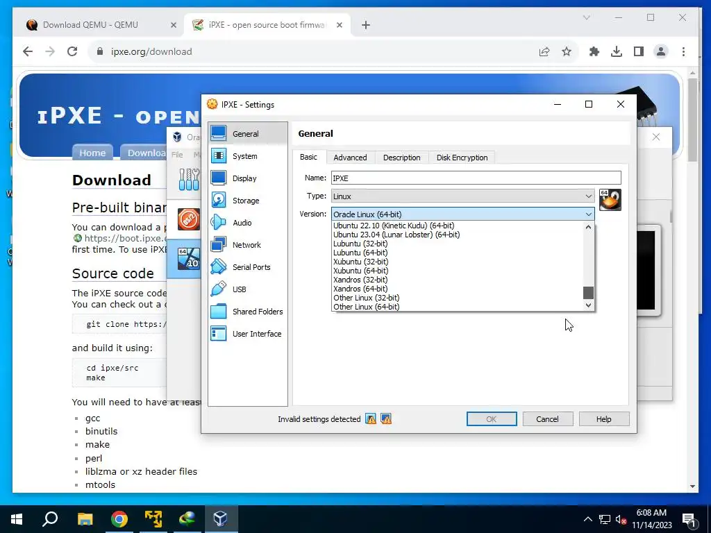Click Name field containing IPXE

(476, 178)
